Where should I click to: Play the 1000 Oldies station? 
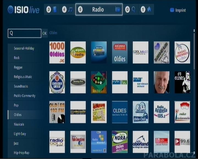(57, 52)
